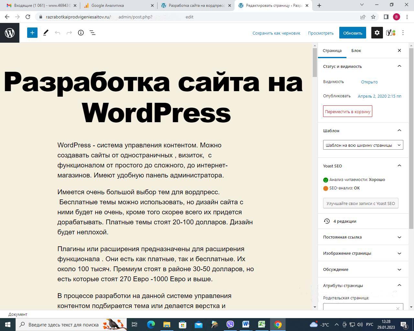Open the list view outline icon
The width and height of the screenshot is (414, 331).
click(x=93, y=33)
